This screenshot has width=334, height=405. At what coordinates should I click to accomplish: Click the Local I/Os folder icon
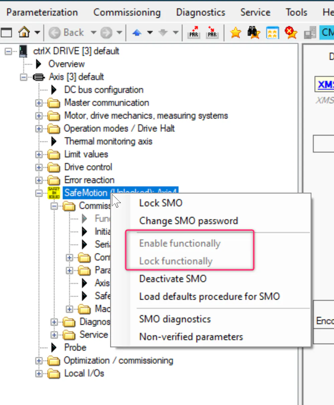coord(54,373)
